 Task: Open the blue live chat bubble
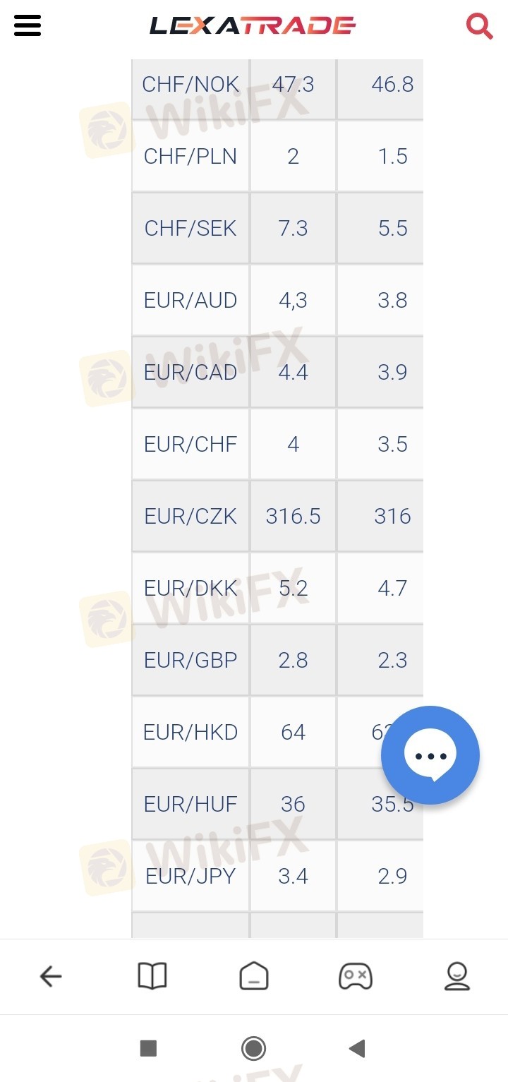tap(430, 755)
